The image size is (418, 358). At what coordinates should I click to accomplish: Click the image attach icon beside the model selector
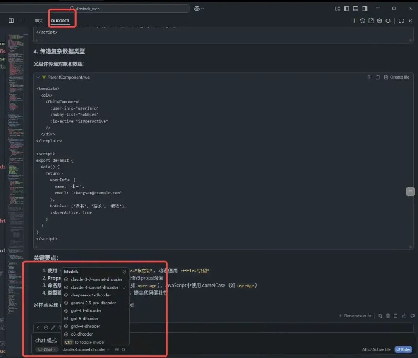click(x=116, y=349)
